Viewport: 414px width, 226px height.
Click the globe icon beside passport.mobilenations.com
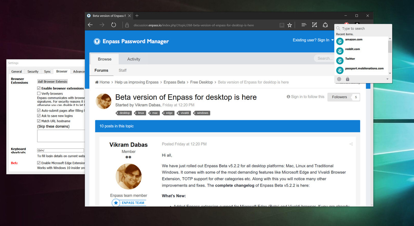pyautogui.click(x=340, y=70)
